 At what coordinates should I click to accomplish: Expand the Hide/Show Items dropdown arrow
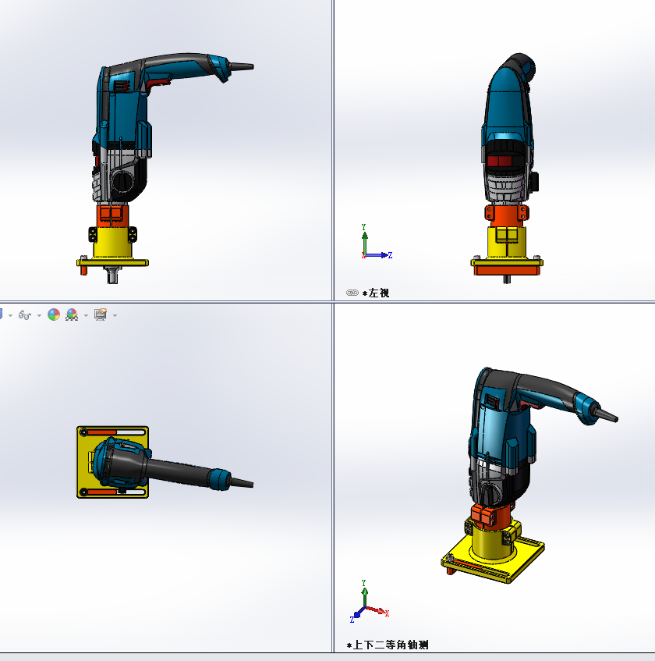pyautogui.click(x=39, y=315)
